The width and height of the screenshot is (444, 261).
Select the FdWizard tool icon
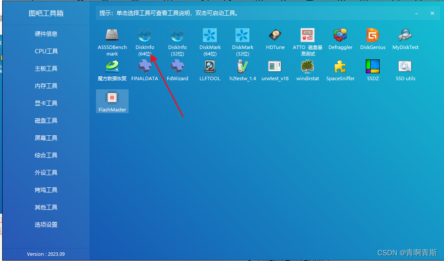pyautogui.click(x=177, y=66)
